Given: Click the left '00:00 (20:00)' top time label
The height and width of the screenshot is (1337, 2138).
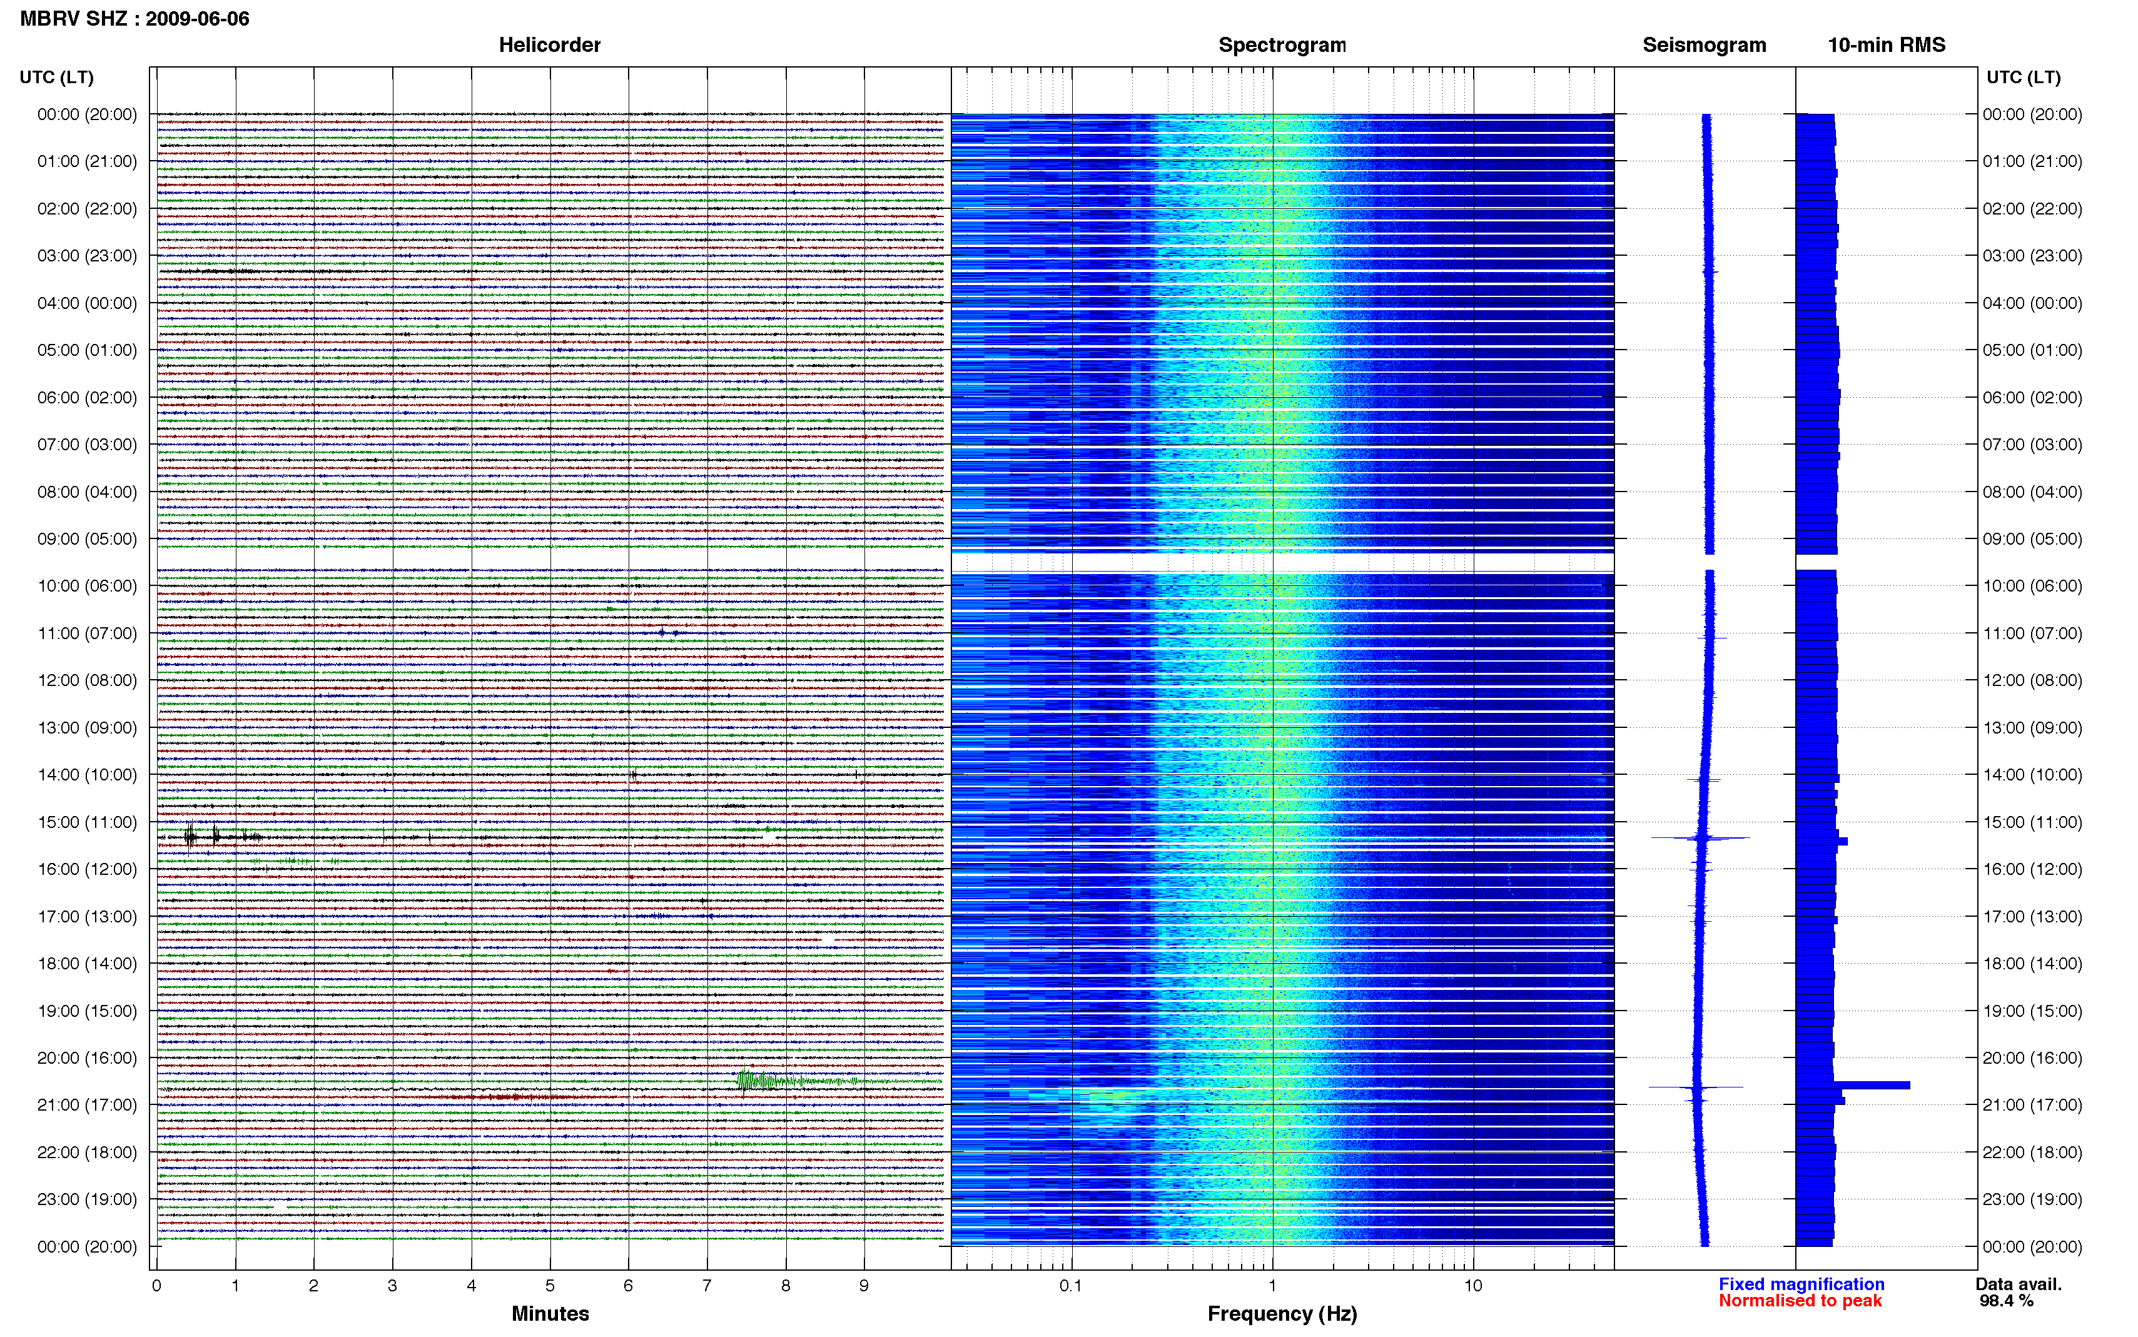Looking at the screenshot, I should [x=87, y=115].
